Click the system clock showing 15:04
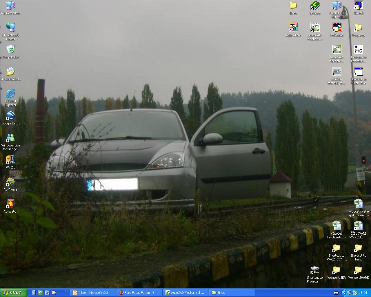 [363, 293]
